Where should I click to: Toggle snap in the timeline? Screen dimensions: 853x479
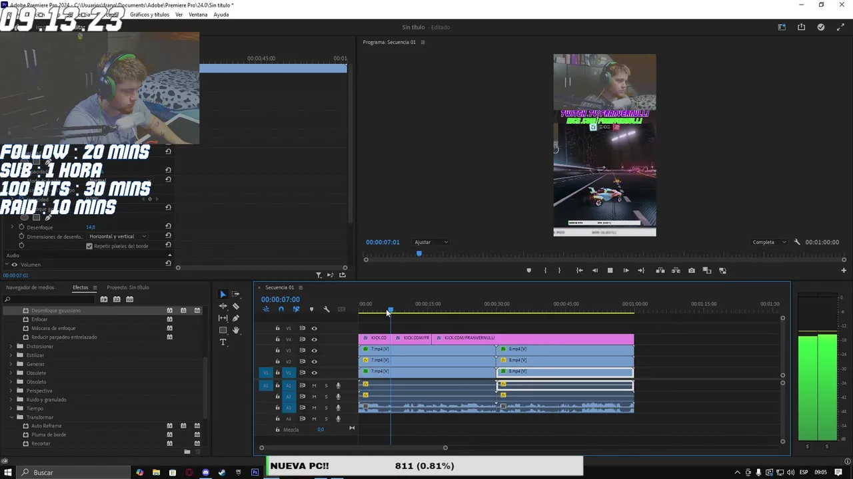[x=281, y=309]
